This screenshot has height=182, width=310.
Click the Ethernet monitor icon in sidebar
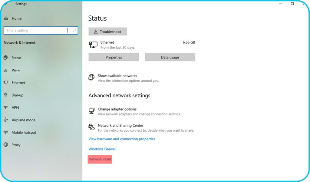pyautogui.click(x=6, y=82)
